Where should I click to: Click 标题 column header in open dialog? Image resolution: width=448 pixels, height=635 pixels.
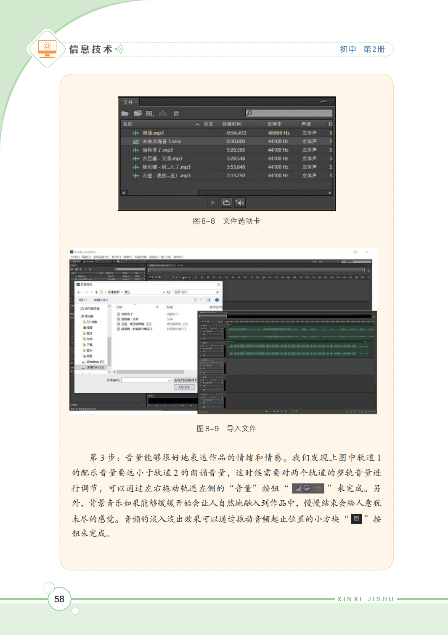tap(170, 307)
